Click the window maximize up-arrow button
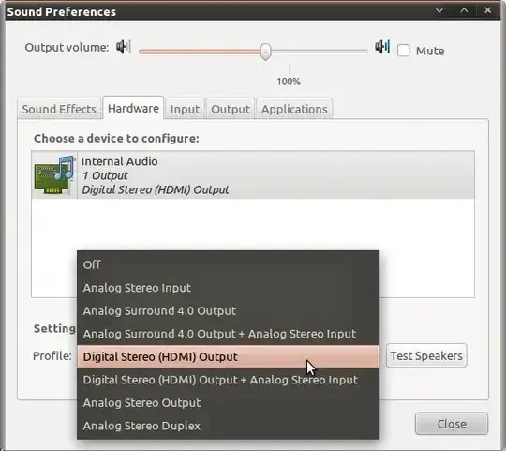The image size is (506, 451). (x=464, y=10)
